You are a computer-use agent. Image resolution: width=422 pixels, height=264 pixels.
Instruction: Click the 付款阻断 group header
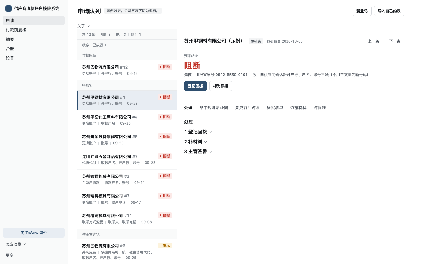(x=127, y=55)
